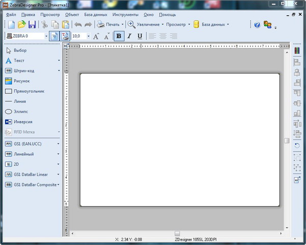
Task: Toggle Underline text formatting
Action: [140, 36]
